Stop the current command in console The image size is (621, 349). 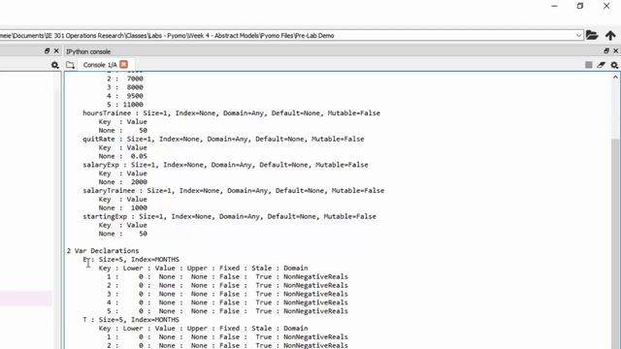[x=589, y=65]
